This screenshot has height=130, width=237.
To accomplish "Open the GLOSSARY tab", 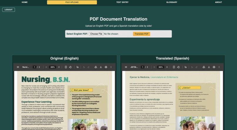I will (x=172, y=2).
